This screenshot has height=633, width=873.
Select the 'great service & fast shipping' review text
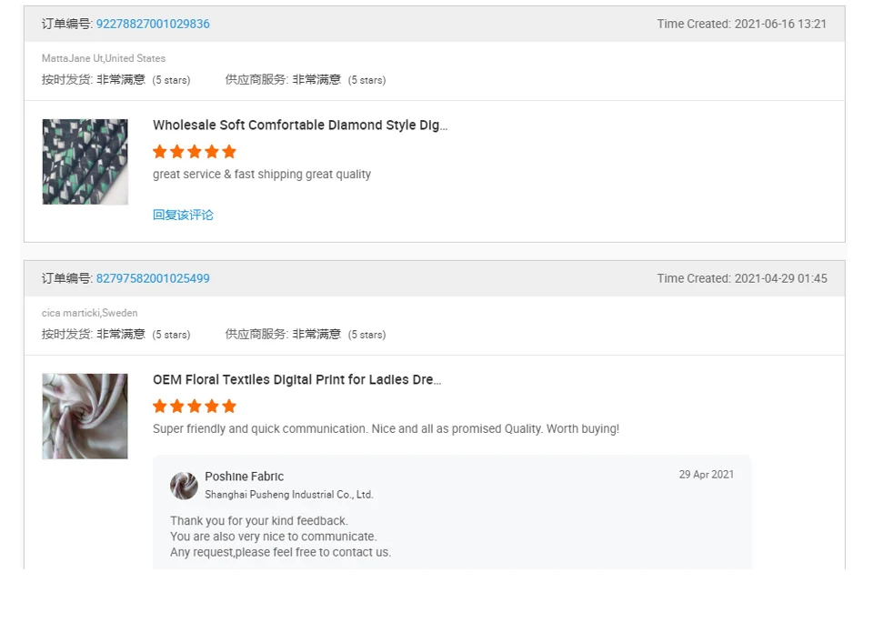coord(262,175)
